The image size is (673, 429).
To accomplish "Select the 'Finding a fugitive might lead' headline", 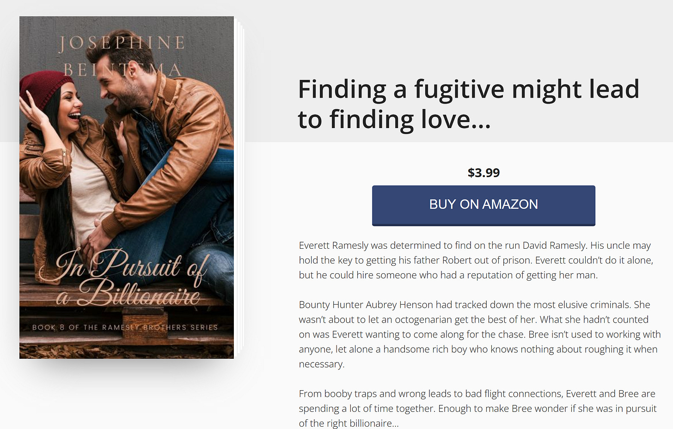I will (469, 89).
